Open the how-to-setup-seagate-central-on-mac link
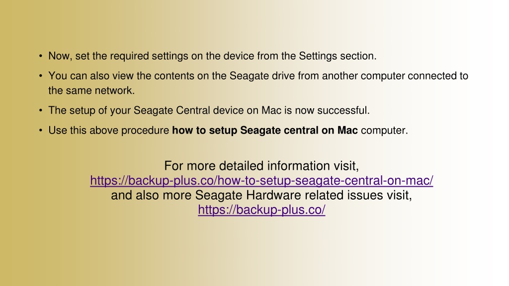Image resolution: width=509 pixels, height=286 pixels. (261, 181)
